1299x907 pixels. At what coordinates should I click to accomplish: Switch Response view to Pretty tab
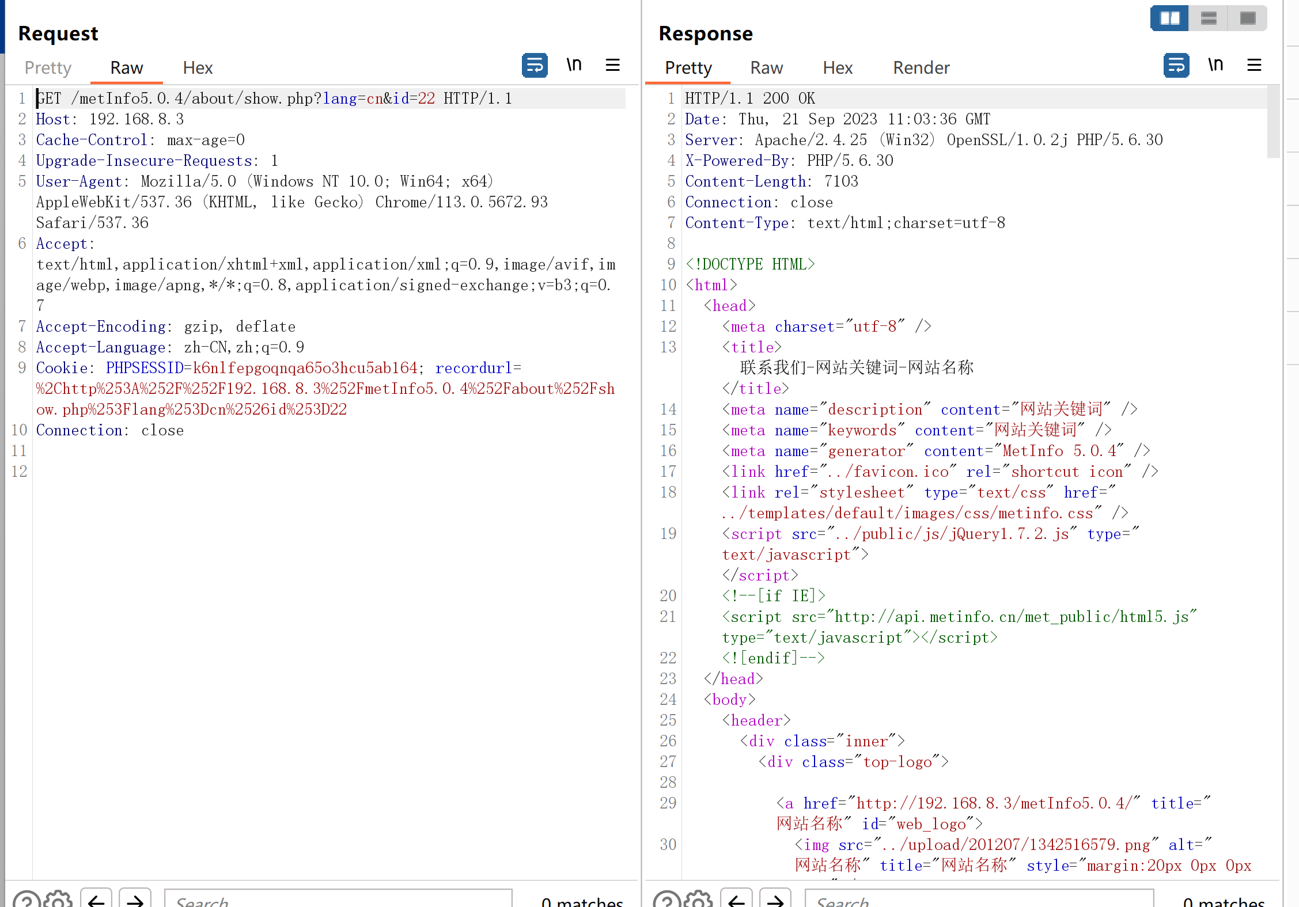coord(688,68)
